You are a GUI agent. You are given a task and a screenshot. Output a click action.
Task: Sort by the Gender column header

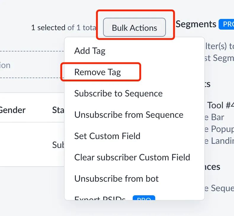(x=12, y=110)
